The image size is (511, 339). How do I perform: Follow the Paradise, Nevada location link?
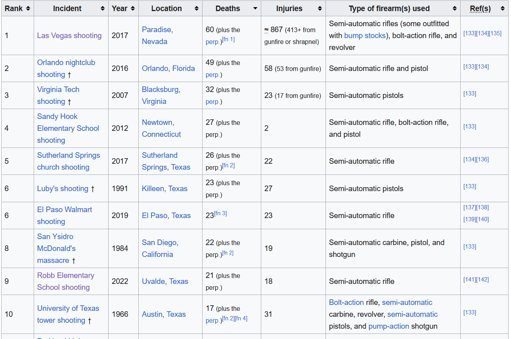pos(157,35)
